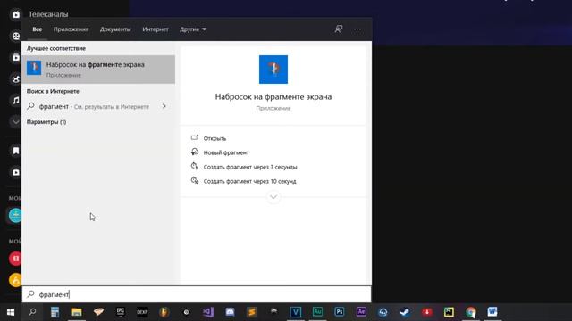Click the red round channel icon in sidebar

(16, 259)
